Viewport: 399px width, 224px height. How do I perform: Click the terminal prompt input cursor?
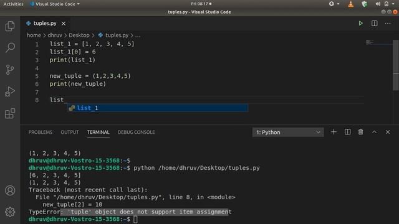[135, 220]
